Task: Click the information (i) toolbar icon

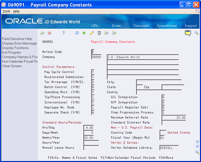Action: pyautogui.click(x=77, y=33)
